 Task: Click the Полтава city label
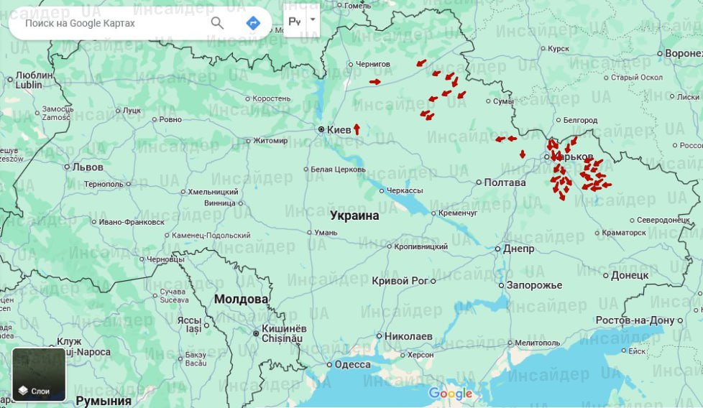click(x=505, y=182)
